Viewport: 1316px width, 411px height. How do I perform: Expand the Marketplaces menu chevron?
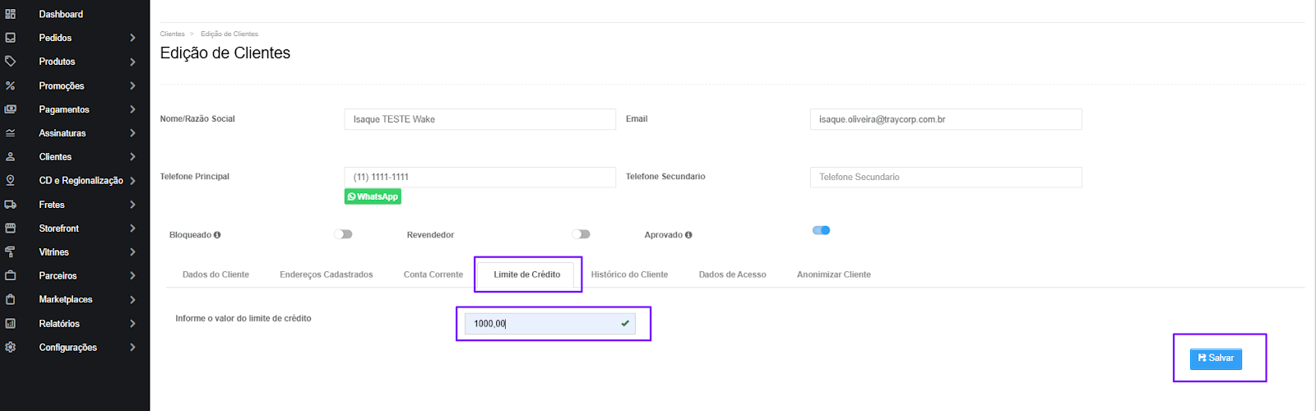pos(132,300)
